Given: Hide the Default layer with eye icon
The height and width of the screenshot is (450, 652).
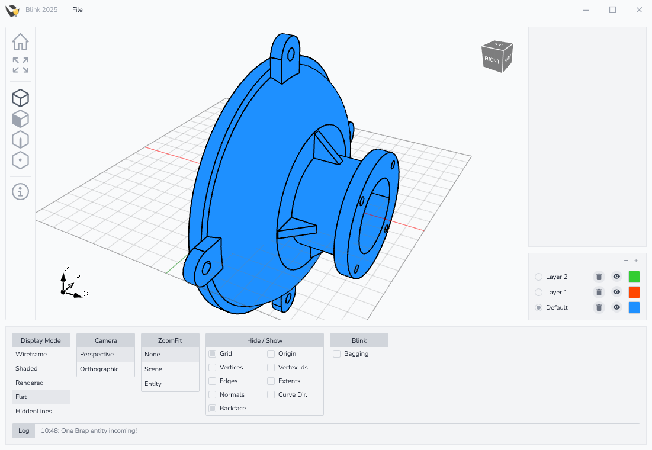Looking at the screenshot, I should 616,307.
